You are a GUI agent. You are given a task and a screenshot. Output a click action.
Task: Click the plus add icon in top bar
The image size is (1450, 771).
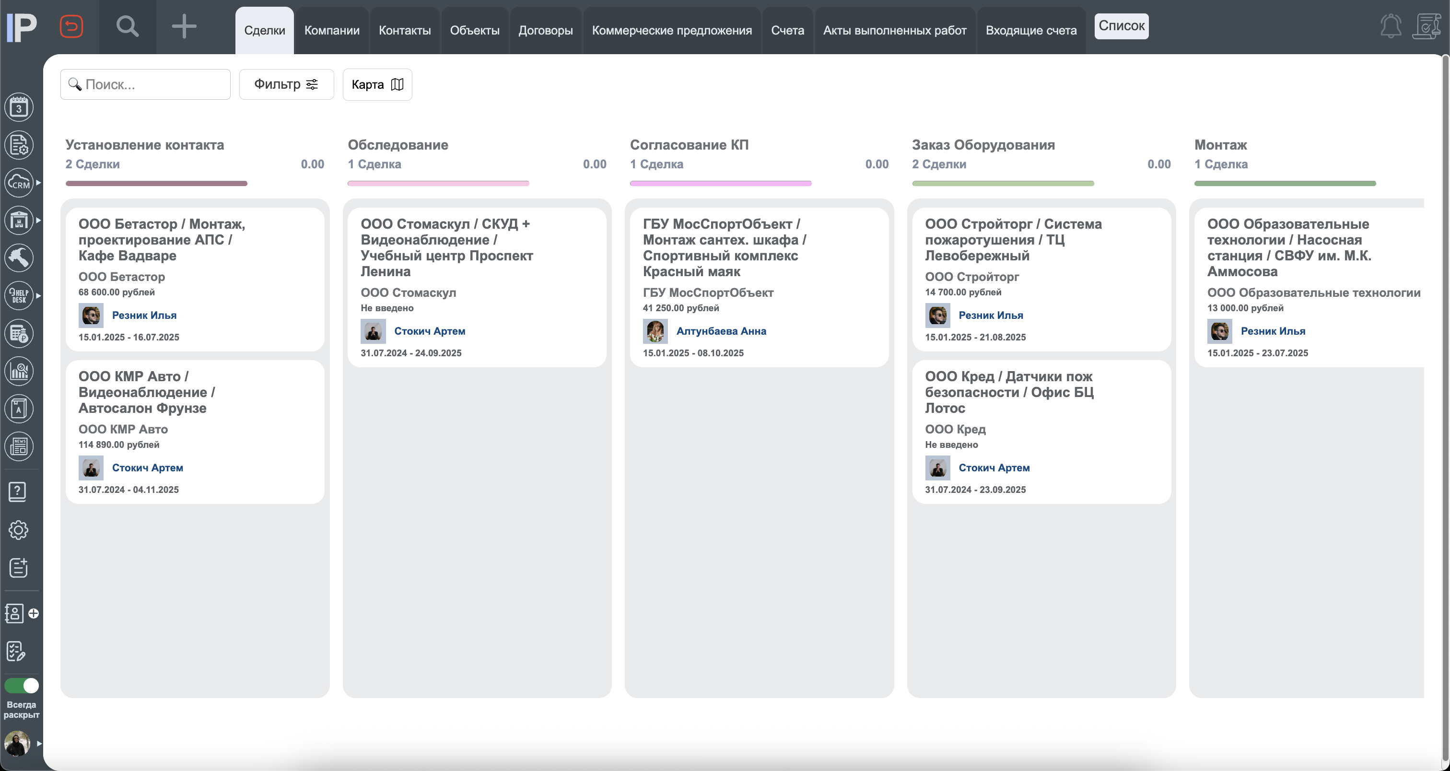point(184,26)
